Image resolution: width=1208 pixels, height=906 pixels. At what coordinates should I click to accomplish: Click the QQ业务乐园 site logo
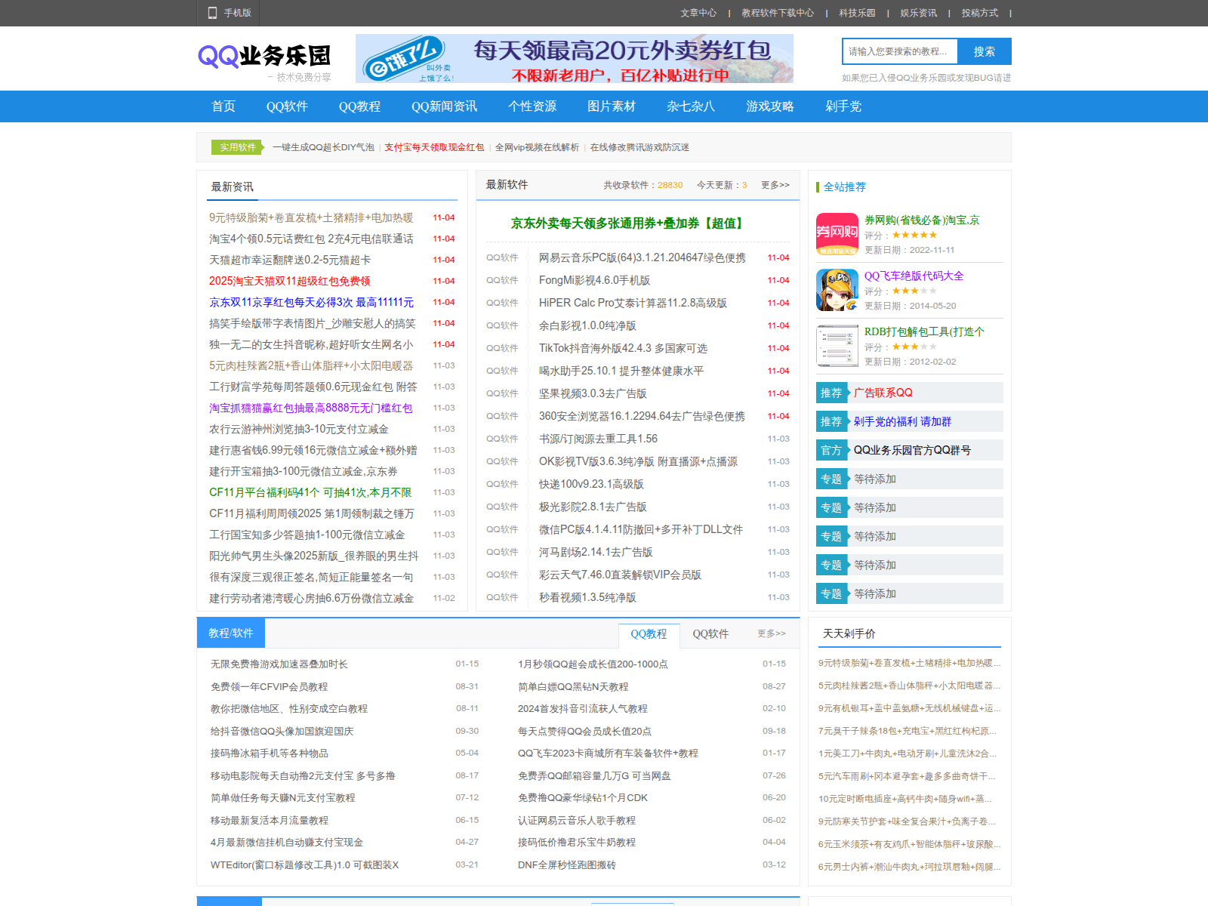pyautogui.click(x=264, y=57)
